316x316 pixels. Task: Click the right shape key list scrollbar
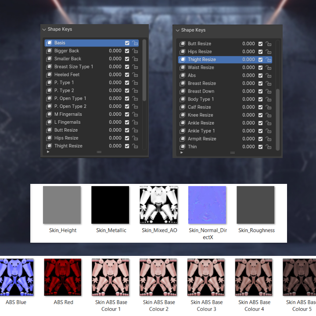point(277,119)
